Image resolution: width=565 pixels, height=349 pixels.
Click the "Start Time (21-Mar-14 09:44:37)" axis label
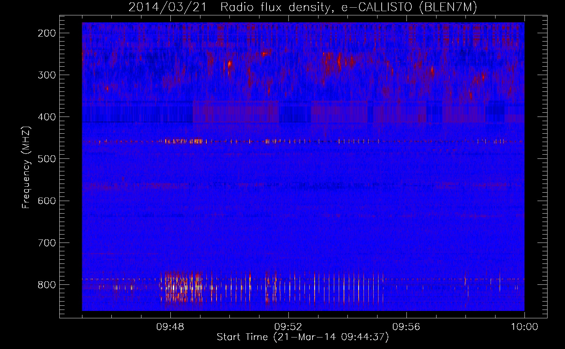coord(303,337)
